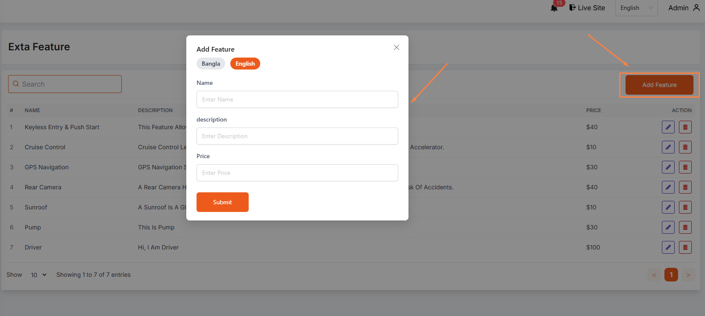Submit the new feature form
The width and height of the screenshot is (705, 316).
[x=222, y=202]
